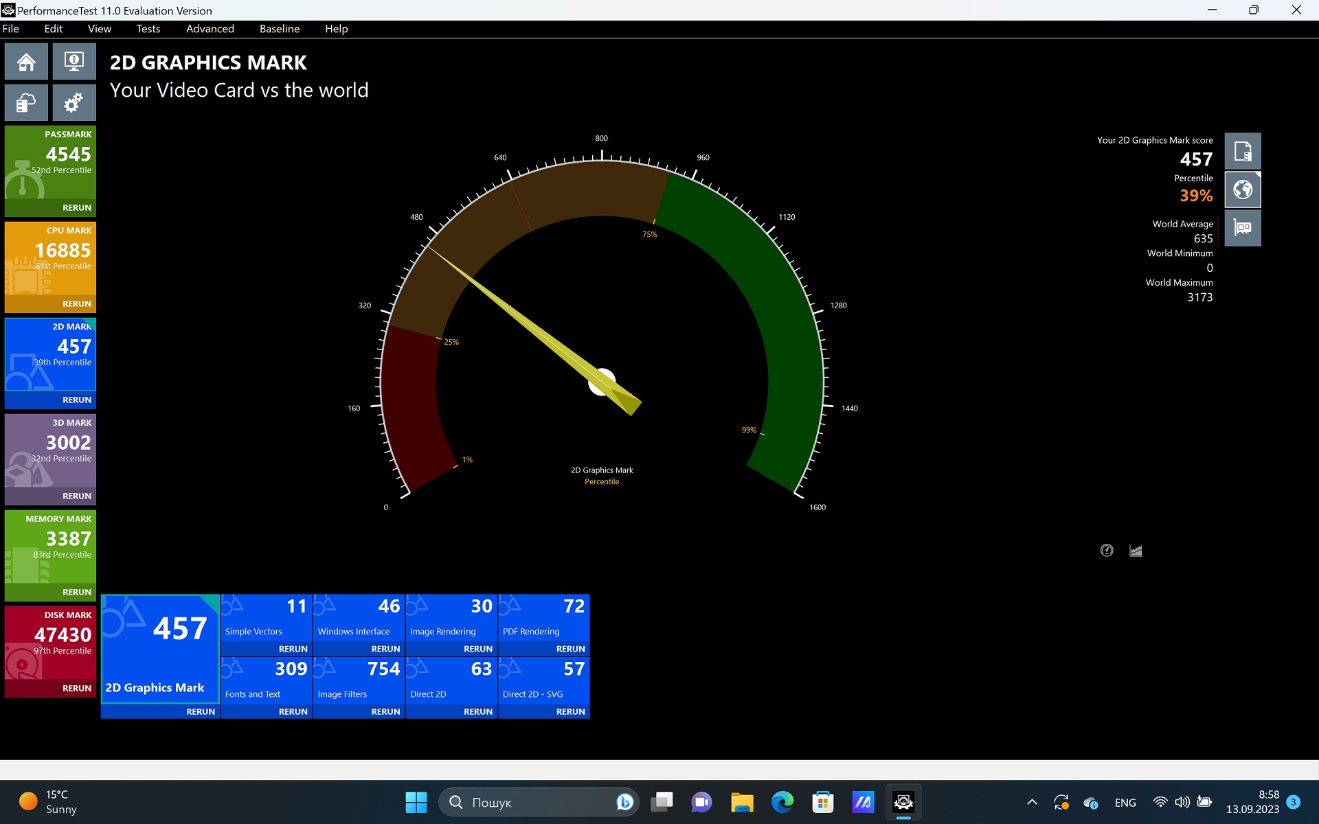Open the Help menu
Screen dimensions: 1319x824
click(x=337, y=29)
